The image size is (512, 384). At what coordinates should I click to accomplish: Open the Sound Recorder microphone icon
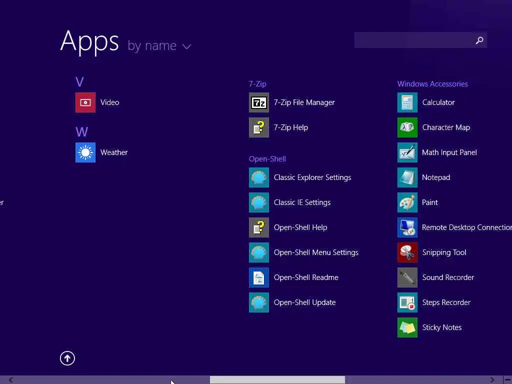click(x=407, y=277)
